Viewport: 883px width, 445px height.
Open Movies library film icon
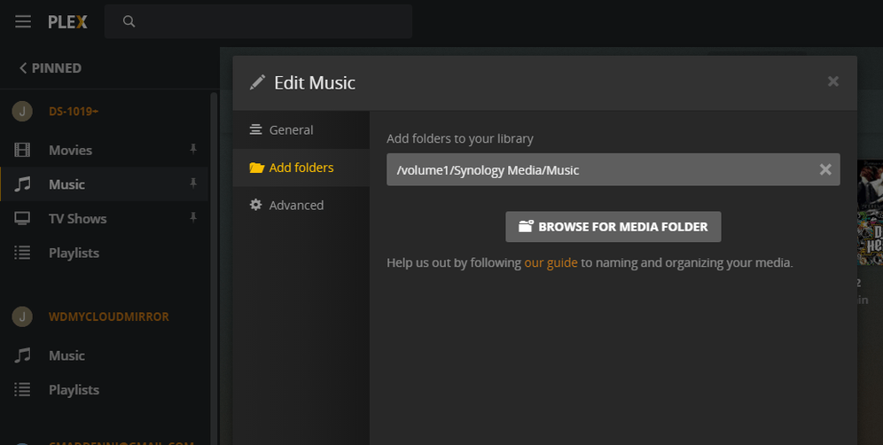click(x=23, y=150)
